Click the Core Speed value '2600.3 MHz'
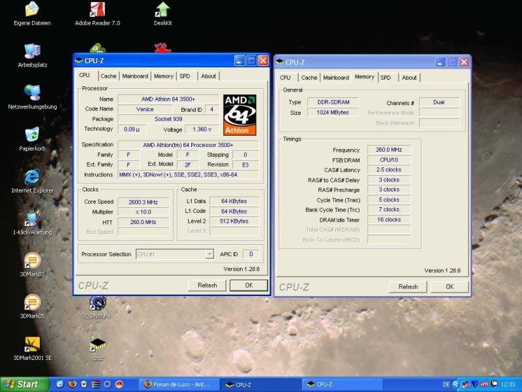This screenshot has height=392, width=522. click(x=143, y=202)
